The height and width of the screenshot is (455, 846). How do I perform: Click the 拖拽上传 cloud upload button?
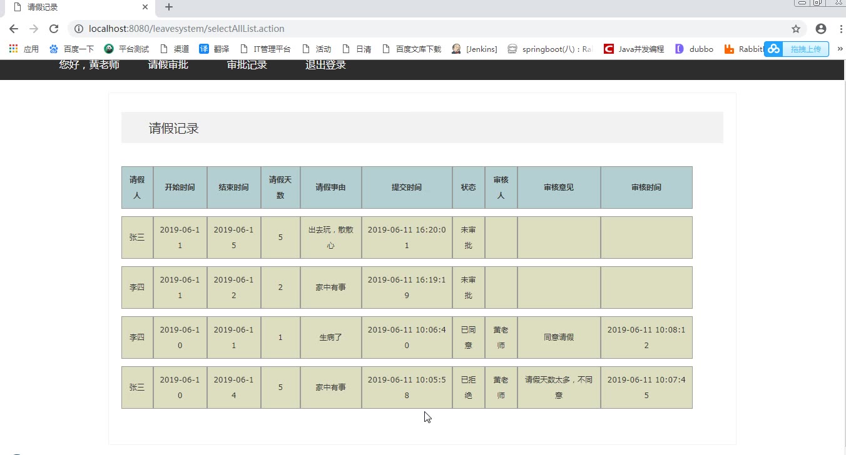point(797,49)
